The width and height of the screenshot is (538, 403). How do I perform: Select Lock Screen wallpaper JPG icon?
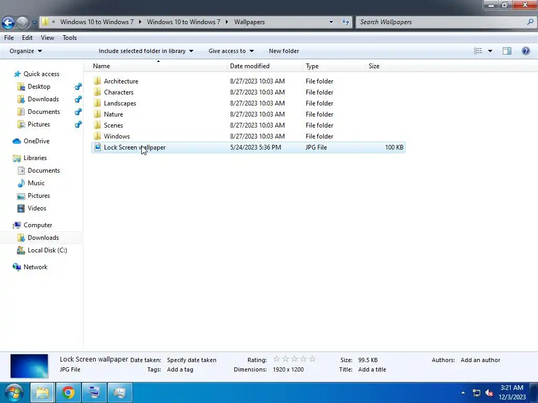(x=97, y=147)
